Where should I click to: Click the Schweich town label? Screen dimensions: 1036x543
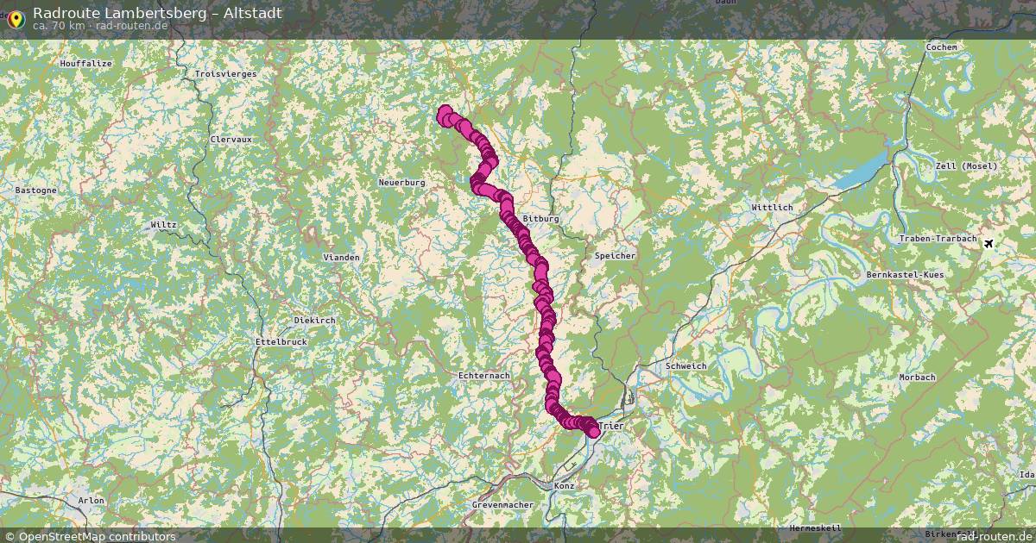click(686, 366)
